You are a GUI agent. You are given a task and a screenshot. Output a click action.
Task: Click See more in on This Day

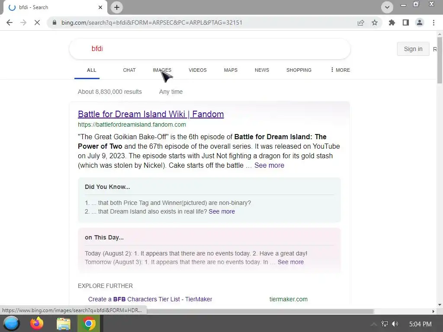[290, 262]
